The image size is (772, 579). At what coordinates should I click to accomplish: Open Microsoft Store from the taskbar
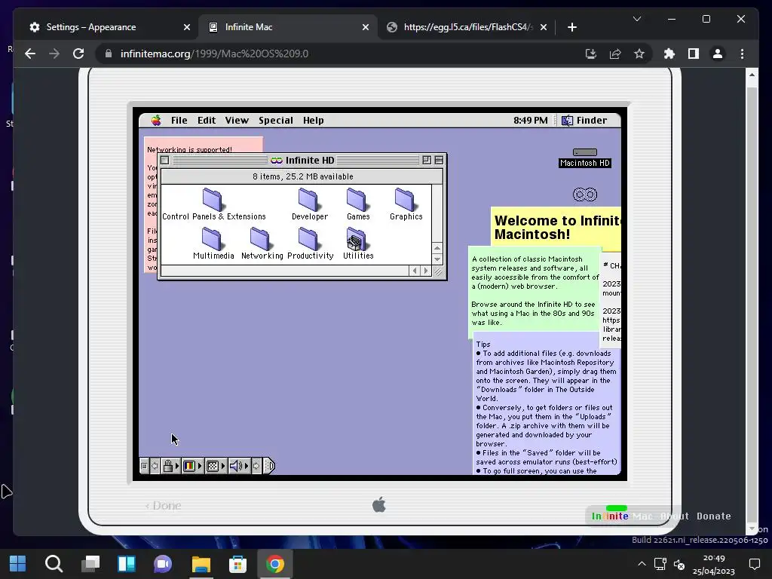(237, 563)
